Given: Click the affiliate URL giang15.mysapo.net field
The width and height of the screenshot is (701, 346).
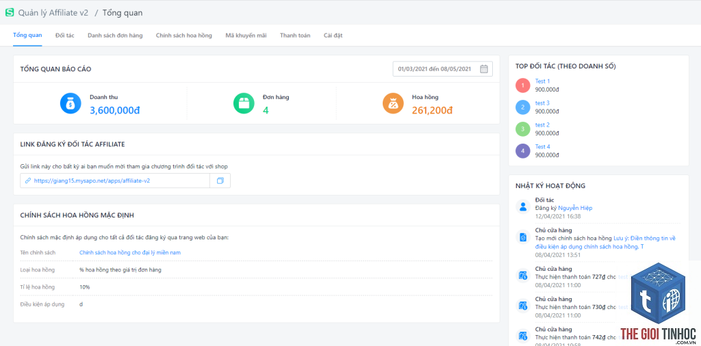Looking at the screenshot, I should (x=115, y=181).
